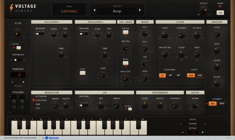The width and height of the screenshot is (235, 140).
Task: Increase transpose octave with plus
Action: tap(23, 82)
